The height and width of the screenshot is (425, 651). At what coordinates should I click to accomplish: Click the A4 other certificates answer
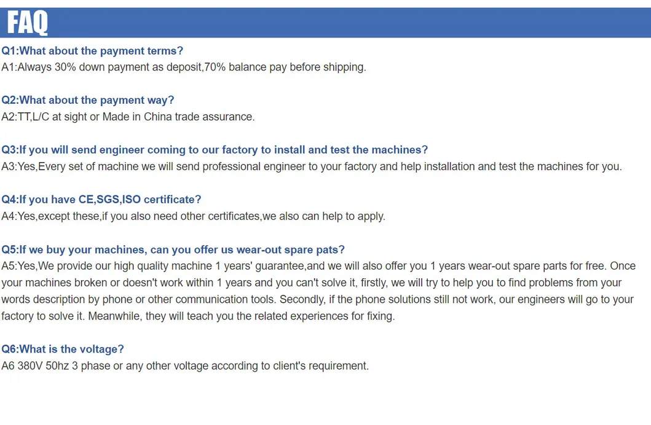pos(193,216)
